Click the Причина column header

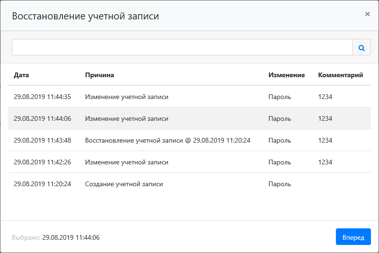tap(99, 75)
